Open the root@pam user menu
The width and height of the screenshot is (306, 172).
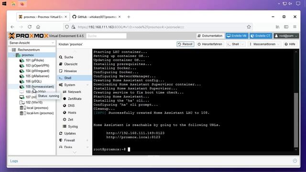(286, 36)
